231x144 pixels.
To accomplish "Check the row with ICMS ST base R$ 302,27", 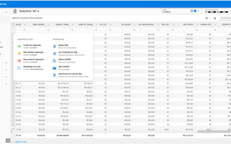I will point(13,108).
